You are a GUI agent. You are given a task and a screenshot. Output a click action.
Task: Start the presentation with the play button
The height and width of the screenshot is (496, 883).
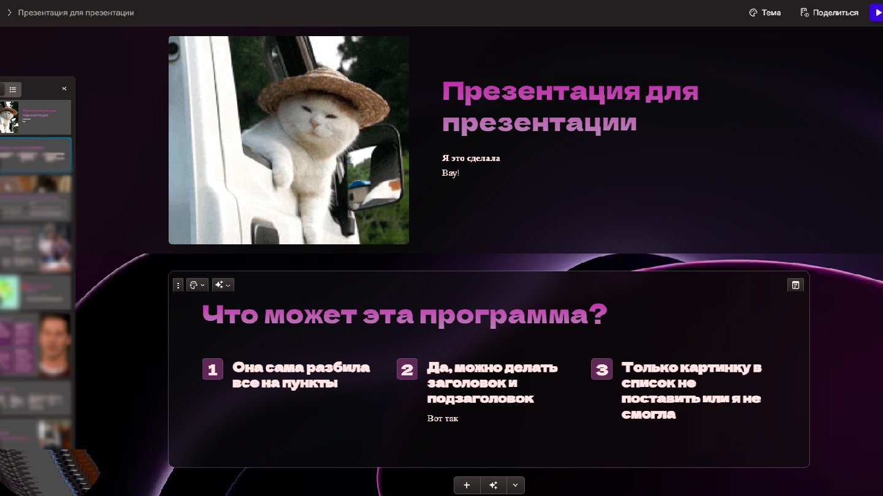tap(877, 12)
